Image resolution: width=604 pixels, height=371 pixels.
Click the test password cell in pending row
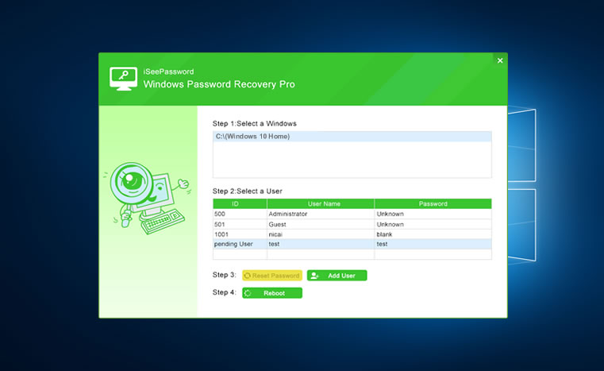click(x=433, y=244)
